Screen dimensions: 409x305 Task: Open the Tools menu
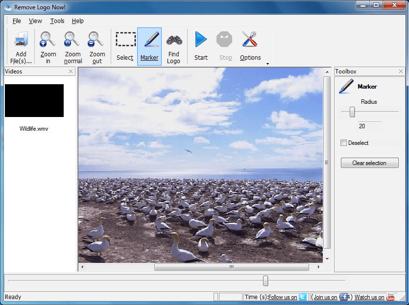(x=57, y=21)
